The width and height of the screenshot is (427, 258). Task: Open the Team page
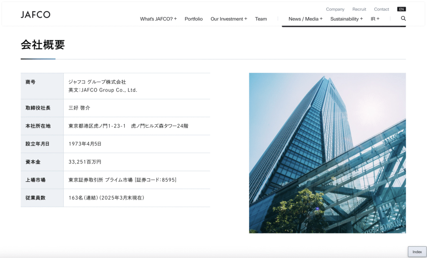click(261, 19)
